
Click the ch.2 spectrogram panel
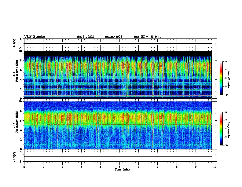click(118, 125)
